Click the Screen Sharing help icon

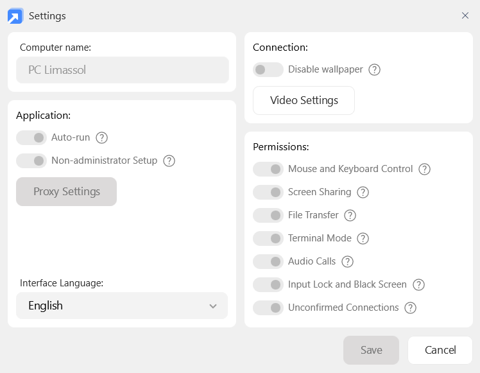pos(363,192)
